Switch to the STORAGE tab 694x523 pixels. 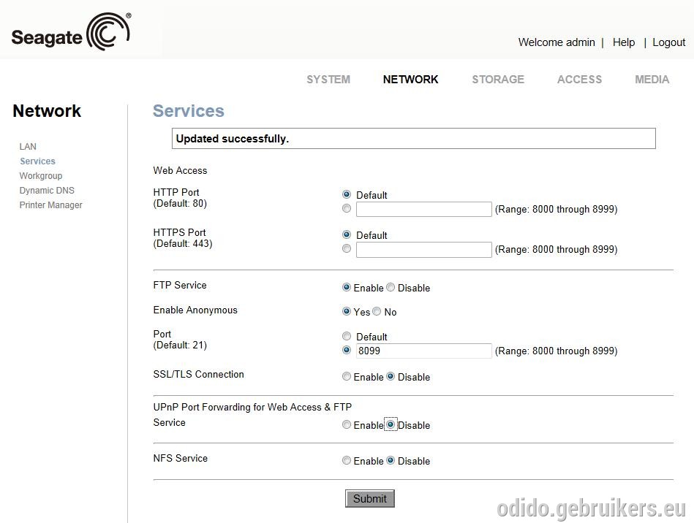[498, 80]
